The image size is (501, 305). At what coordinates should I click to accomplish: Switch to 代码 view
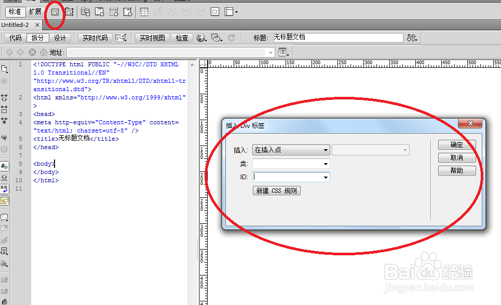click(16, 38)
